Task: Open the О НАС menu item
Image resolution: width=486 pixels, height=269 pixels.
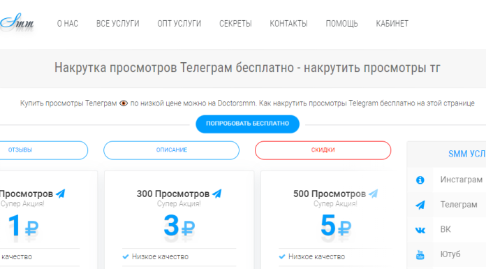Action: 68,24
